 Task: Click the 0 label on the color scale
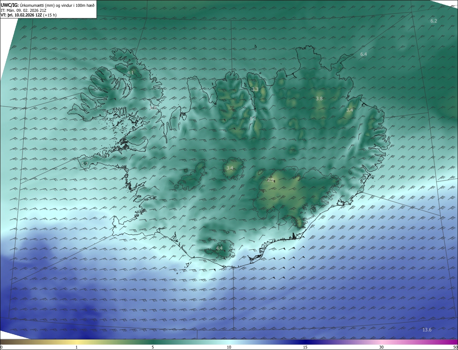click(1, 347)
